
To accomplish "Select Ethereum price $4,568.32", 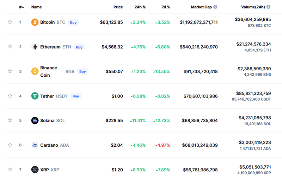I will tap(112, 47).
